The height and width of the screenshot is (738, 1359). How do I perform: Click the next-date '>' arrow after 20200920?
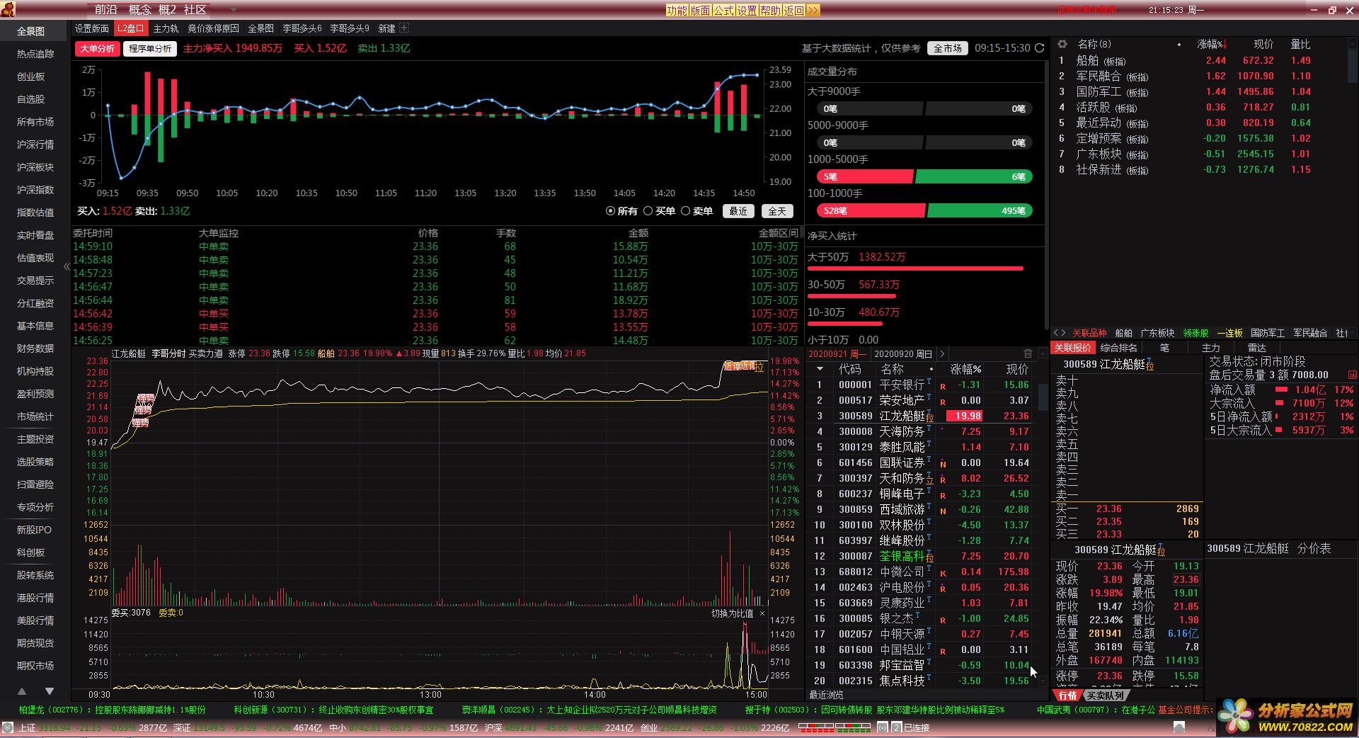point(941,353)
